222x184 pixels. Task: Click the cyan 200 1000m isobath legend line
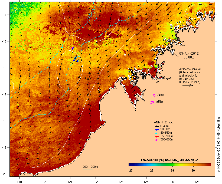click(88, 169)
